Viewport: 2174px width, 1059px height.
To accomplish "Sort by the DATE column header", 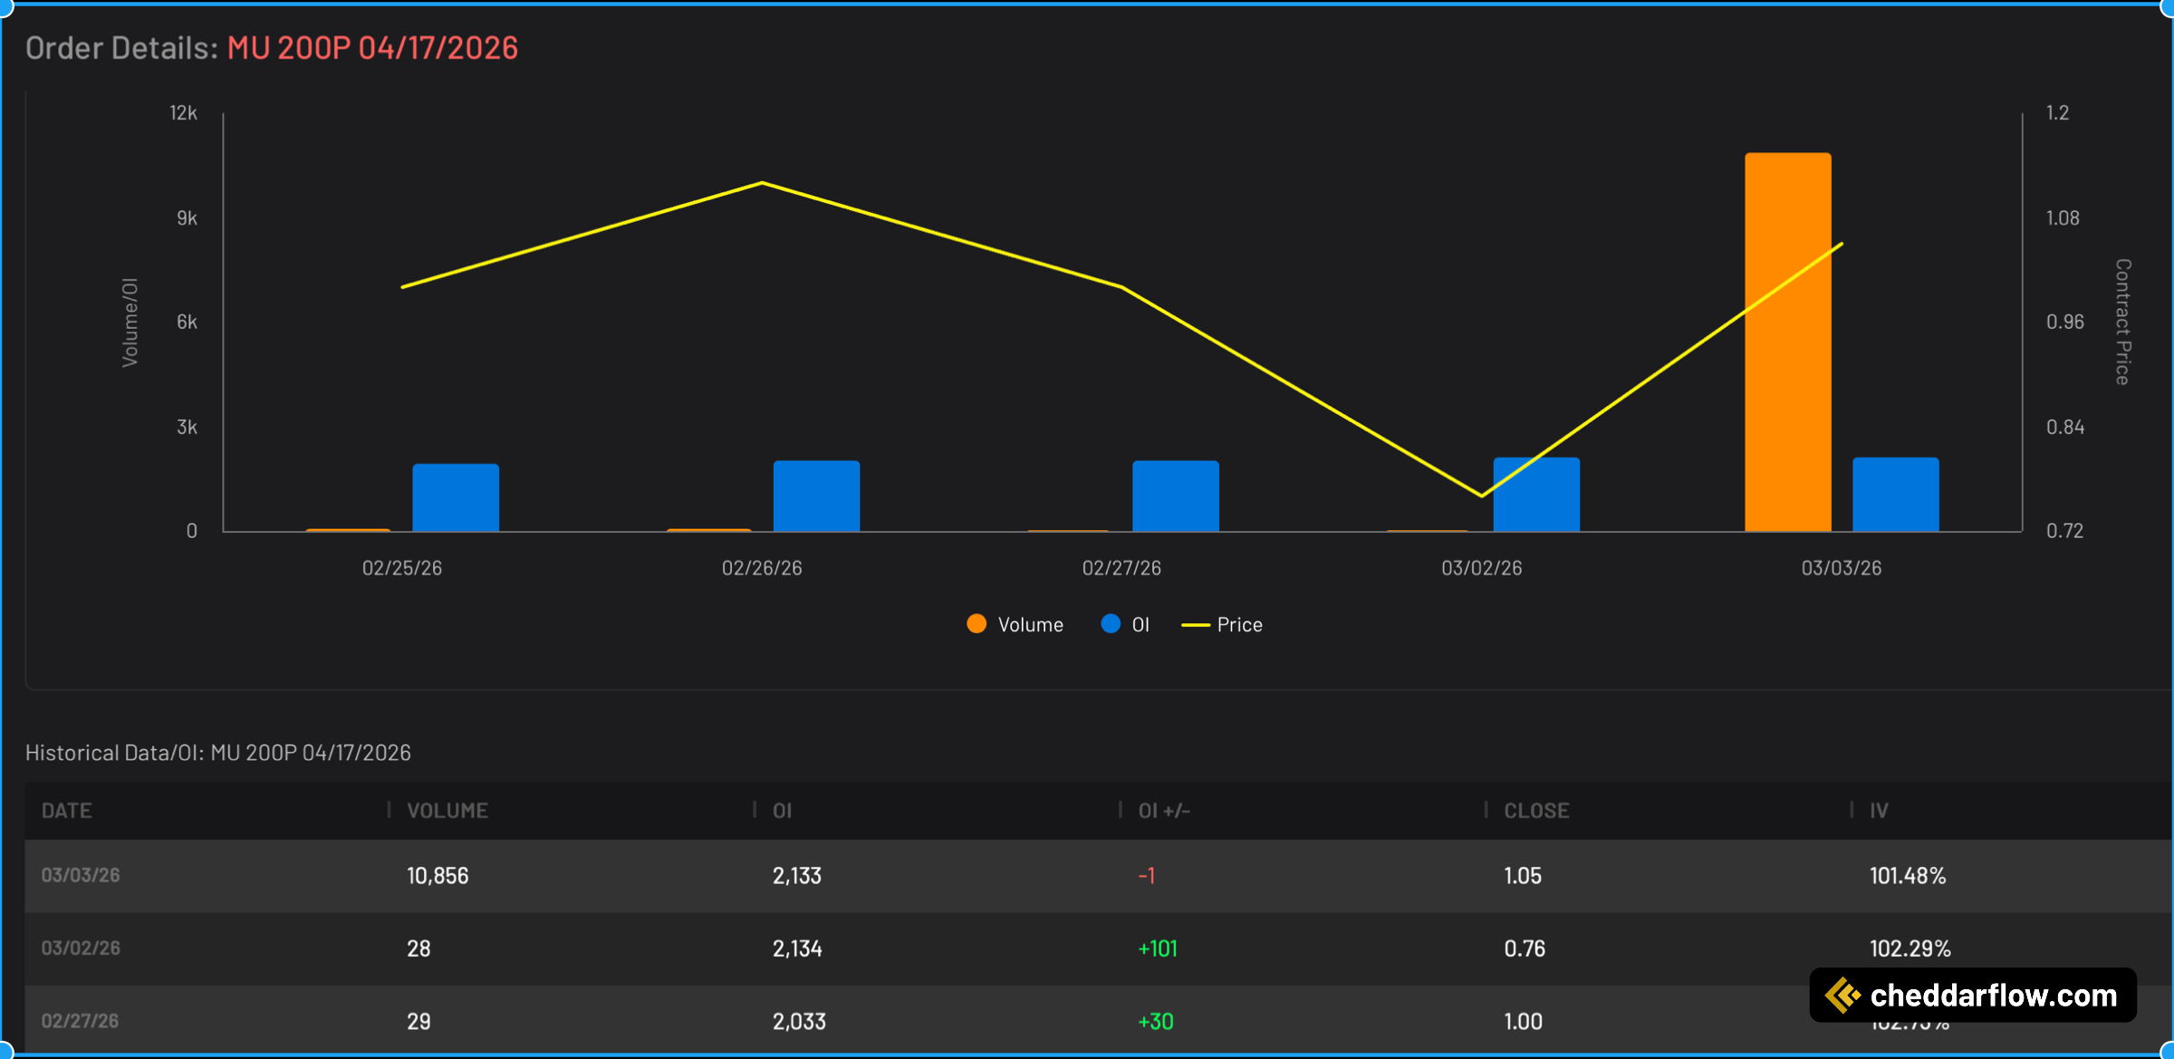I will coord(67,811).
